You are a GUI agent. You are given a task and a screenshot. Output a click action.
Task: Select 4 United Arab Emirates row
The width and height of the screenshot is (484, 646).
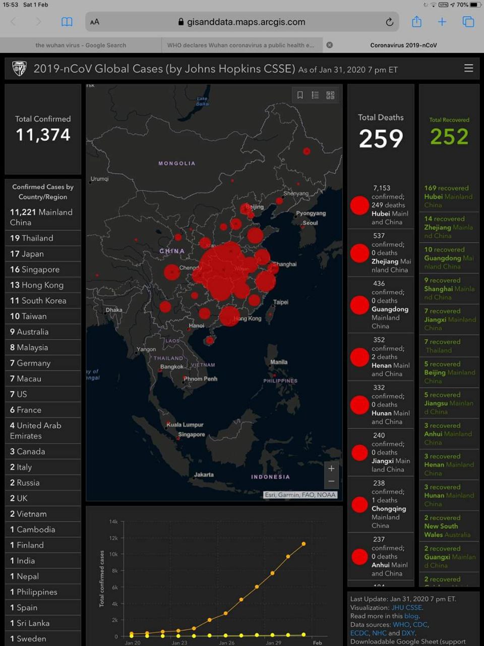[43, 430]
